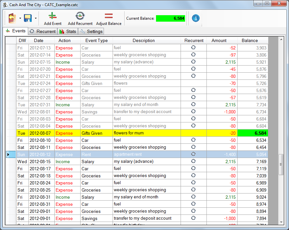Viewport: 289px width, 230px height.
Task: Switch to the Recurrent tab
Action: [x=43, y=31]
